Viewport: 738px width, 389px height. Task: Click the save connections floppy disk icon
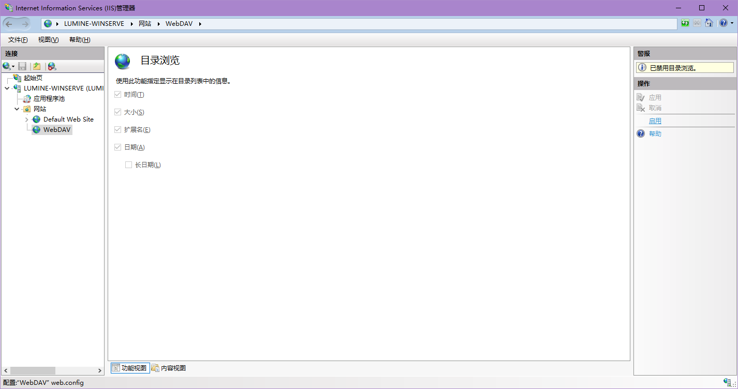point(22,66)
